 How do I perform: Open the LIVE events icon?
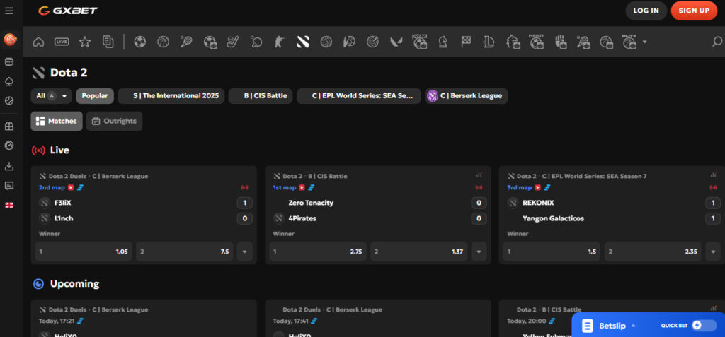pyautogui.click(x=62, y=42)
